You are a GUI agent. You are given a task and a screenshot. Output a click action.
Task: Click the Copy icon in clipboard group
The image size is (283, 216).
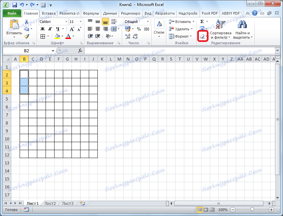click(x=27, y=29)
